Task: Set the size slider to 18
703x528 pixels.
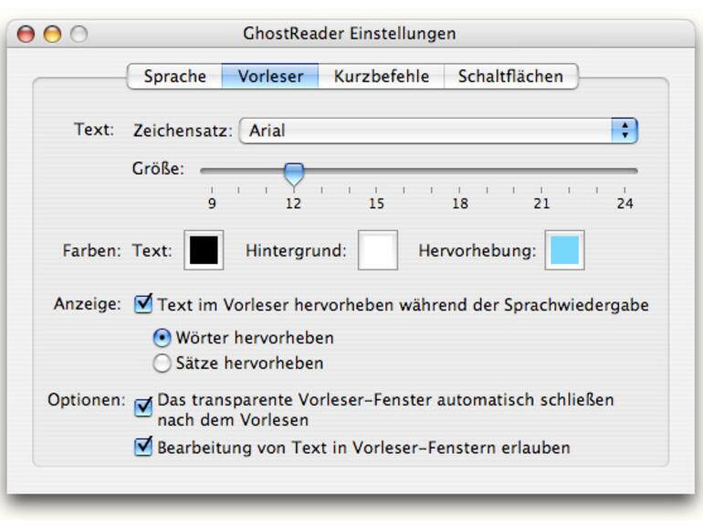Action: click(x=459, y=171)
